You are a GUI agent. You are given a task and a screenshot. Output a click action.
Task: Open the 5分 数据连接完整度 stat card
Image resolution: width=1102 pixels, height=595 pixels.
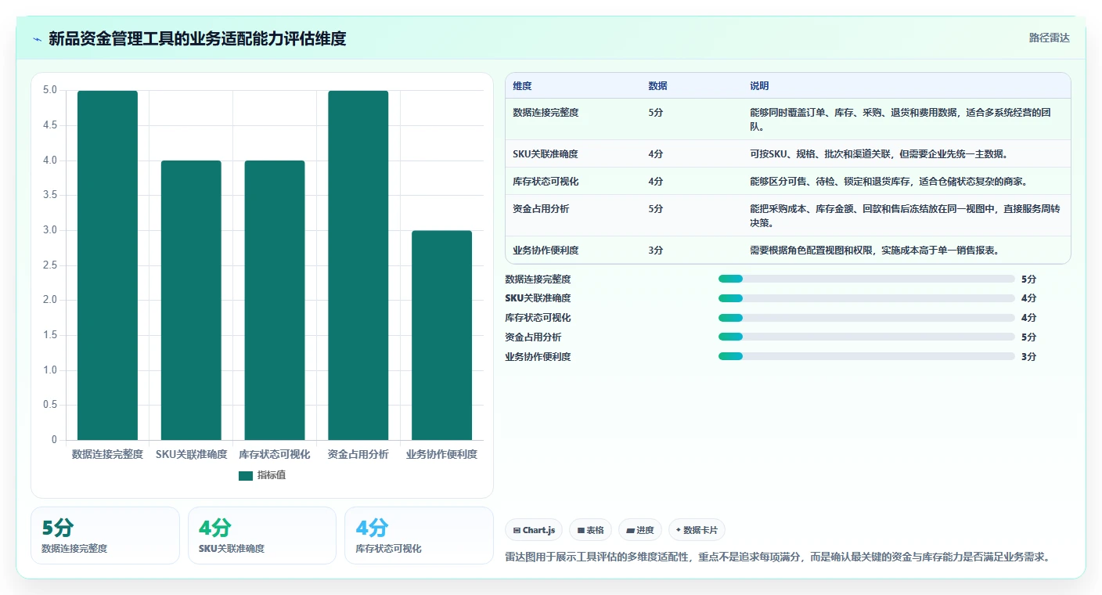(105, 535)
